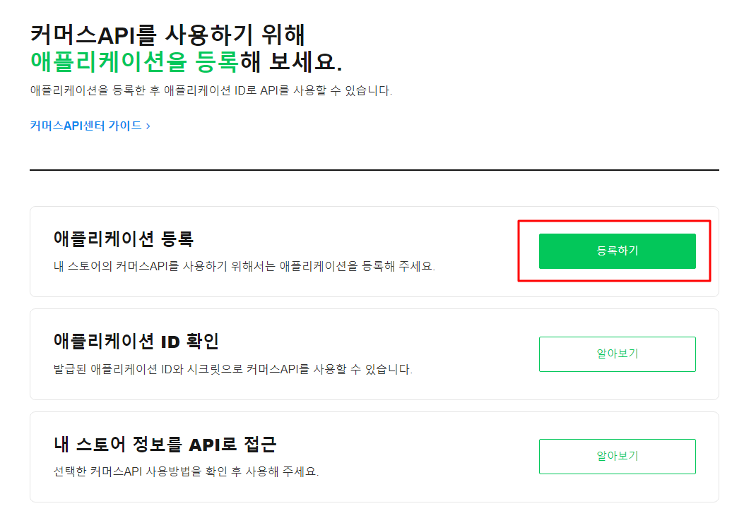Select the 애플리케이션 등록 card heading

(x=123, y=239)
